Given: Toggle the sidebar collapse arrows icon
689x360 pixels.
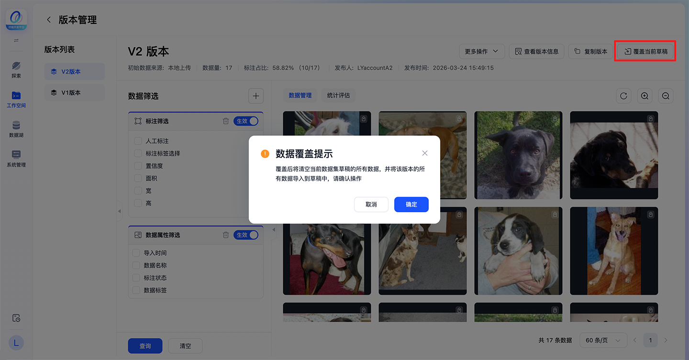Looking at the screenshot, I should 16,41.
